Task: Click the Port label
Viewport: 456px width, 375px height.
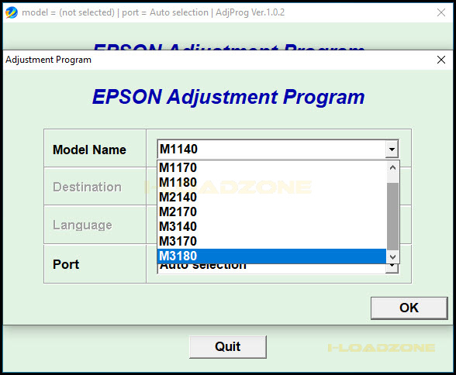Action: [x=66, y=264]
